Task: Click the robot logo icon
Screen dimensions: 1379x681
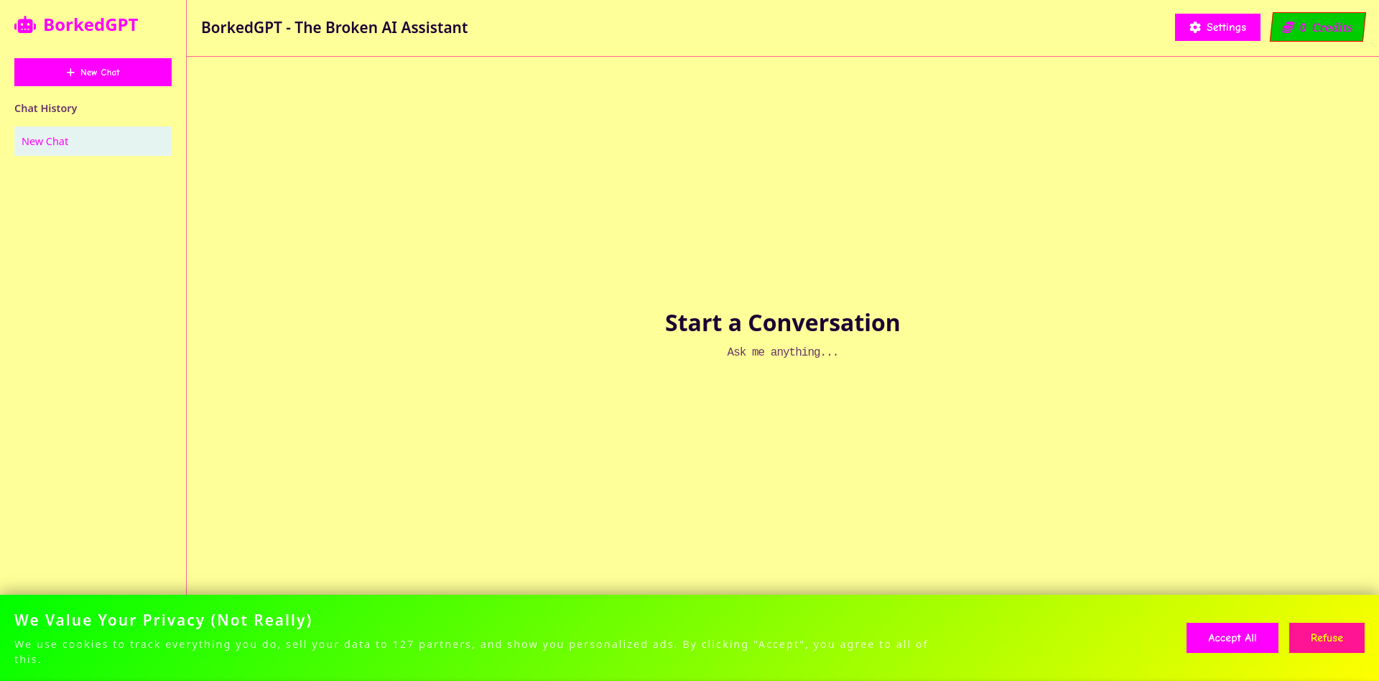Action: click(x=25, y=25)
